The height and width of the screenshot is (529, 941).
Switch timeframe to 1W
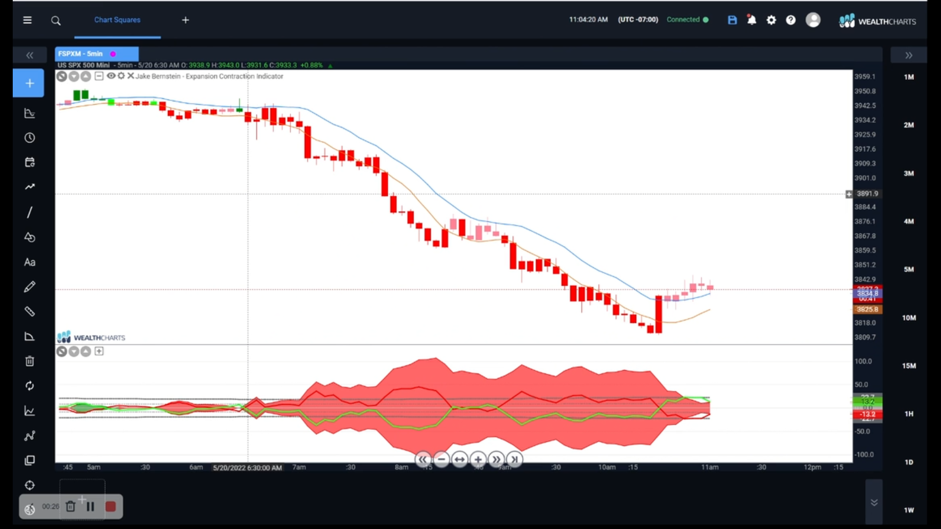pyautogui.click(x=909, y=510)
